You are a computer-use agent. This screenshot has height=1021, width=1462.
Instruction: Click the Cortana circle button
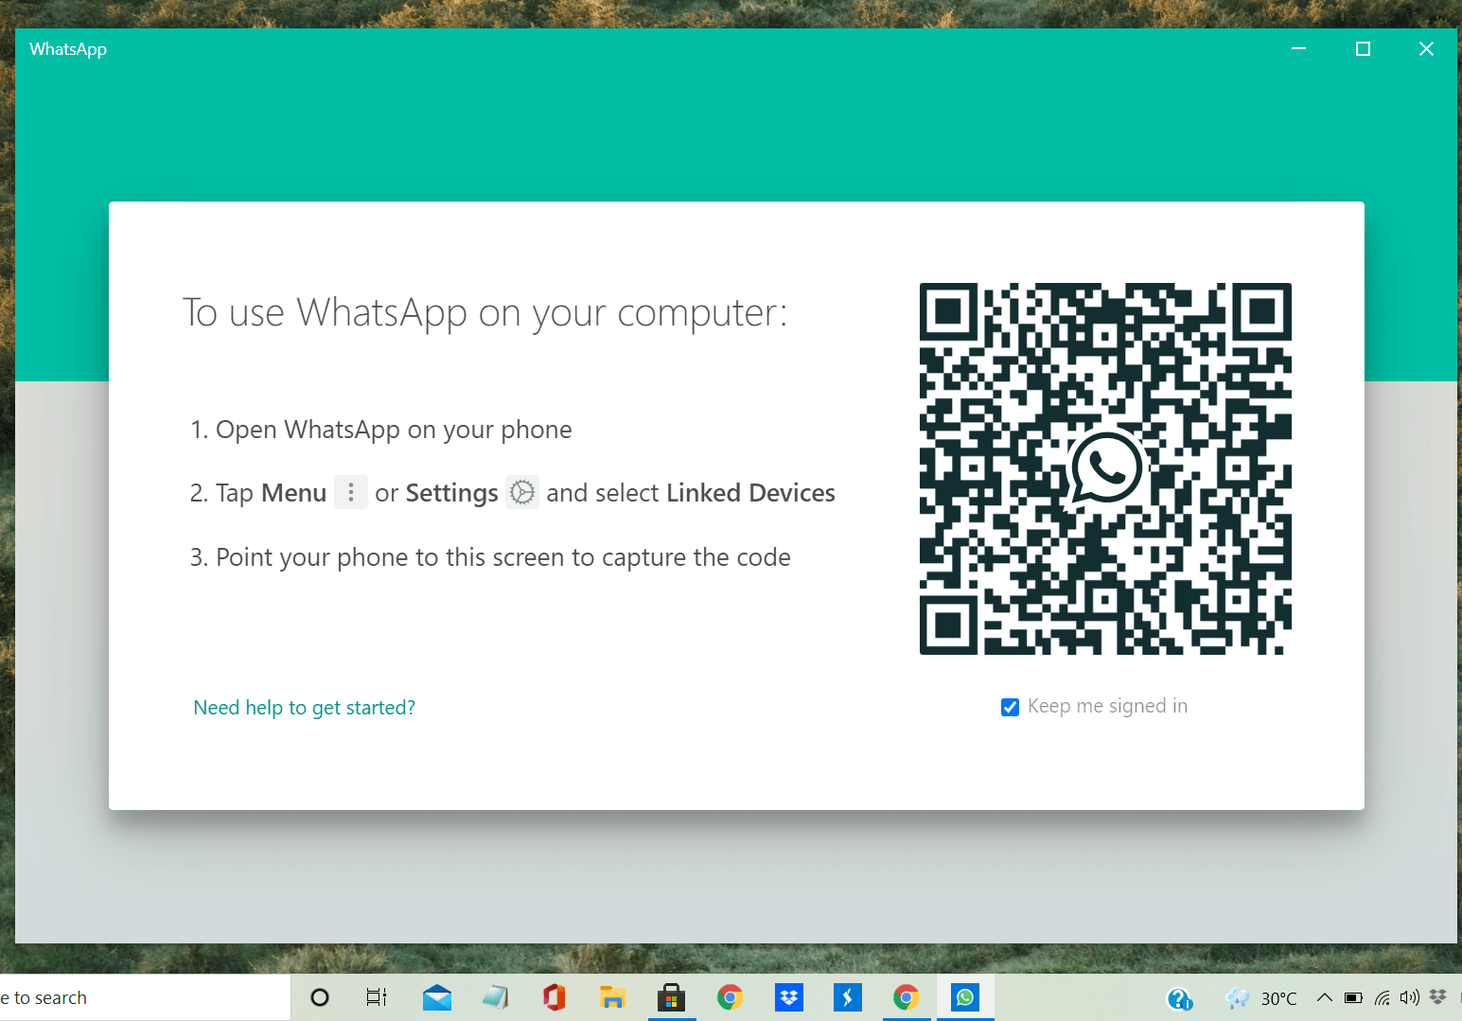click(320, 997)
